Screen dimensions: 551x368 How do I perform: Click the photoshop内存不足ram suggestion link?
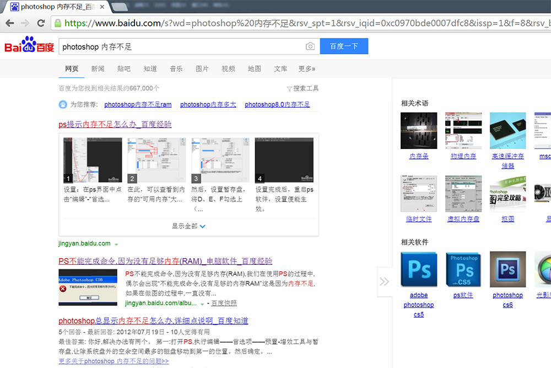[x=138, y=104]
